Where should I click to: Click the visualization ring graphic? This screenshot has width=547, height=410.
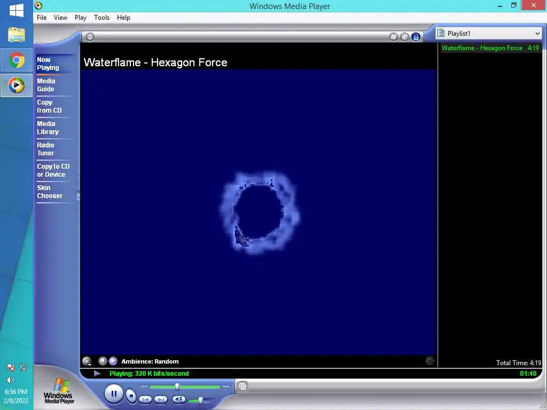point(260,212)
